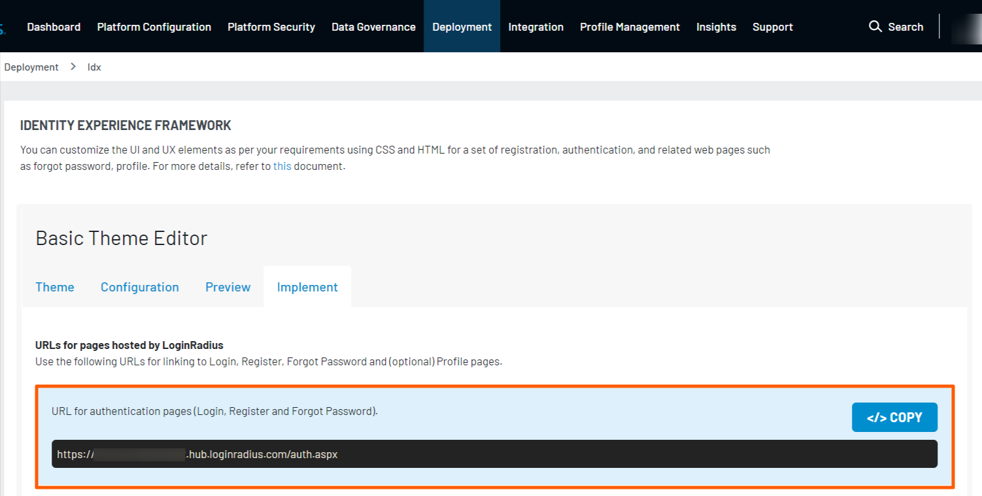Click the Deployment breadcrumb link

[x=31, y=67]
